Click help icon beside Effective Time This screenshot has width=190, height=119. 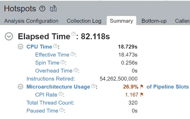click(73, 54)
